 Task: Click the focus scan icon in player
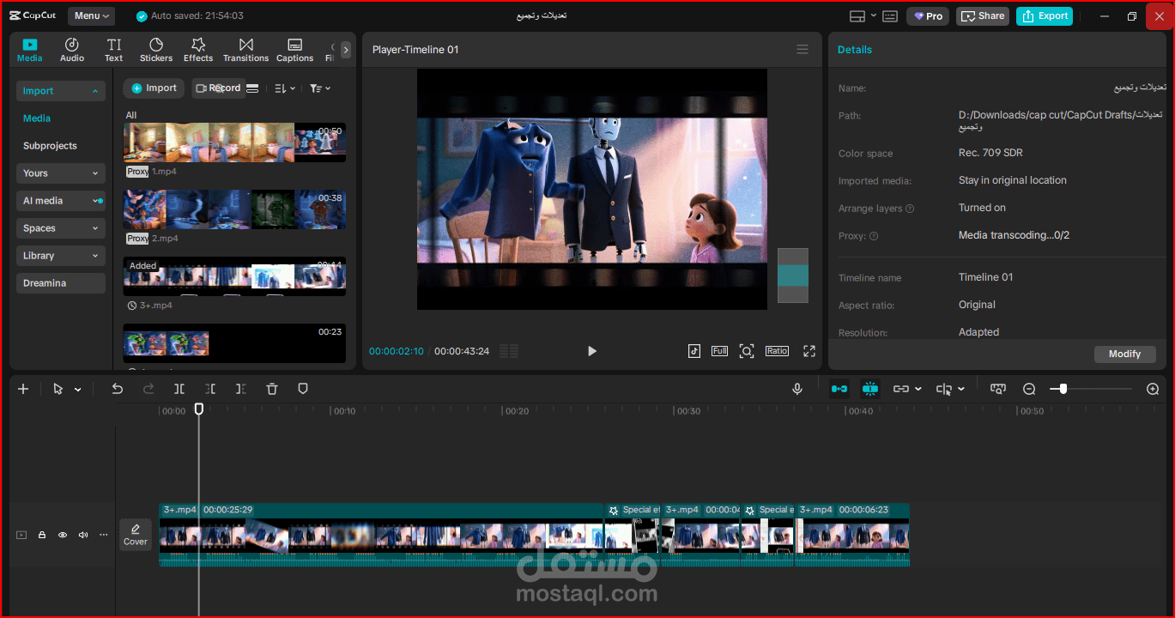pyautogui.click(x=747, y=351)
